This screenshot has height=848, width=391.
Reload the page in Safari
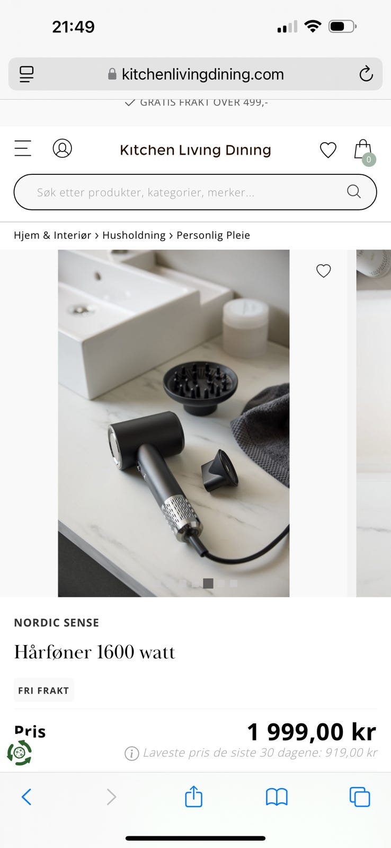pos(366,74)
